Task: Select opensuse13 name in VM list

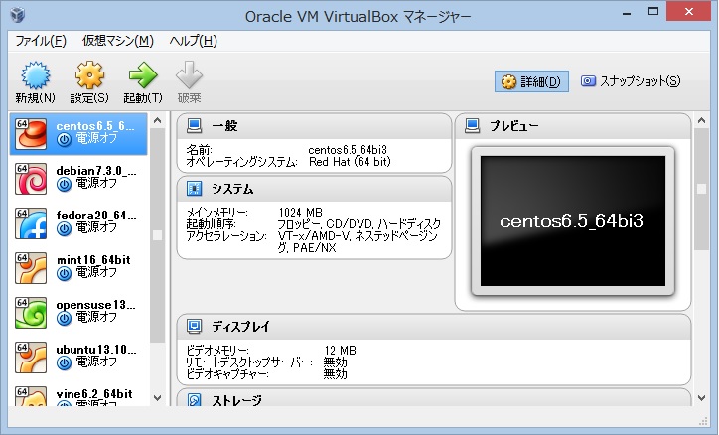Action: [x=96, y=305]
